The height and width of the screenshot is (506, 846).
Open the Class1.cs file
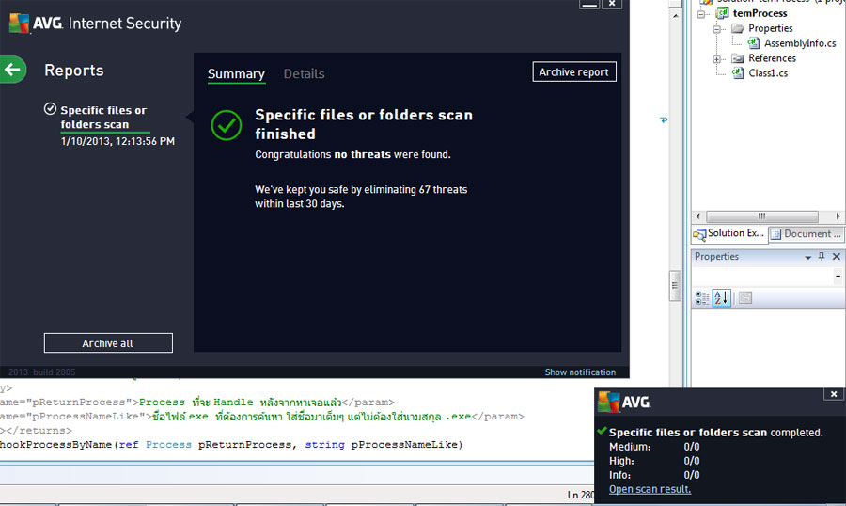click(768, 73)
